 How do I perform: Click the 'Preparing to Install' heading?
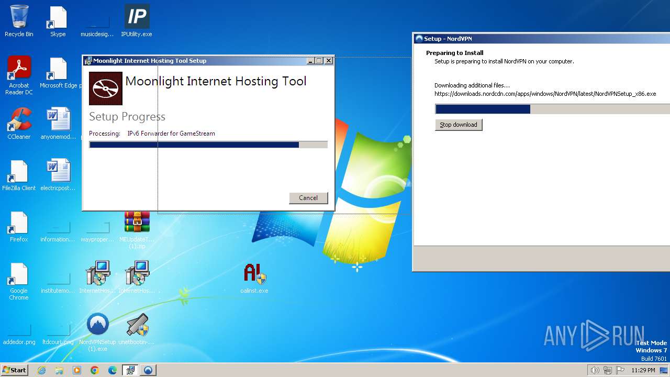[455, 53]
